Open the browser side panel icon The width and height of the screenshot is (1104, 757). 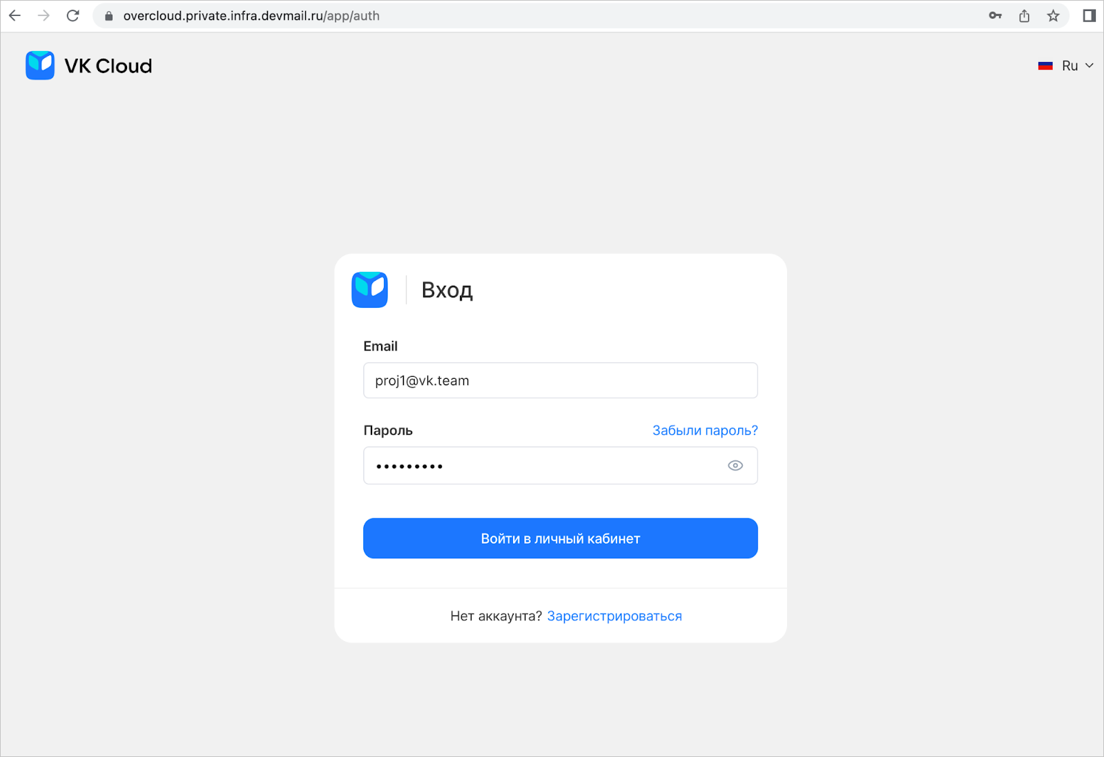click(x=1089, y=16)
